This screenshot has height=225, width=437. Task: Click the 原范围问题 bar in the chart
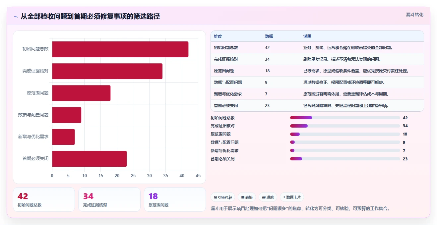(x=81, y=93)
